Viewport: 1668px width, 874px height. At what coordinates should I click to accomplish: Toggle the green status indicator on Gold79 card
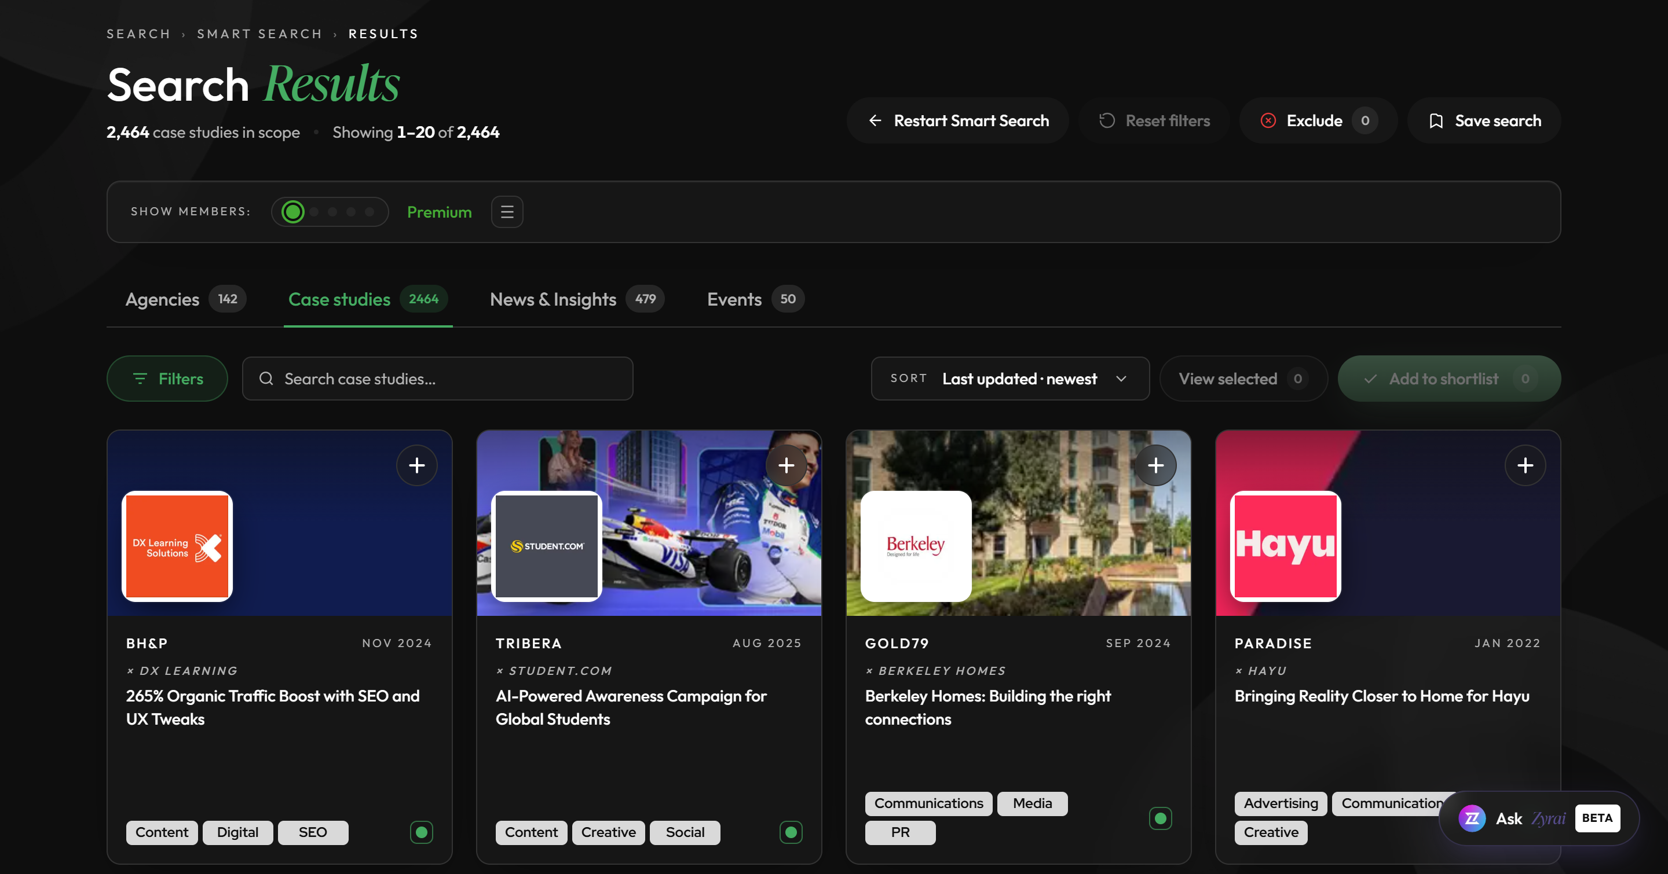click(x=1160, y=818)
